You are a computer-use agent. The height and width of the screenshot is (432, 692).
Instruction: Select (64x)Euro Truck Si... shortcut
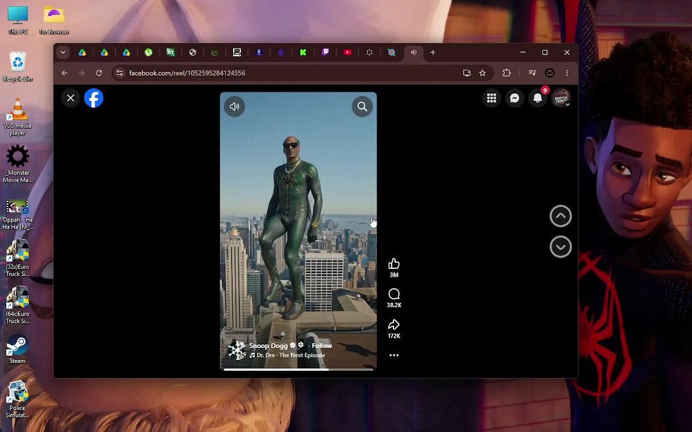pos(17,305)
